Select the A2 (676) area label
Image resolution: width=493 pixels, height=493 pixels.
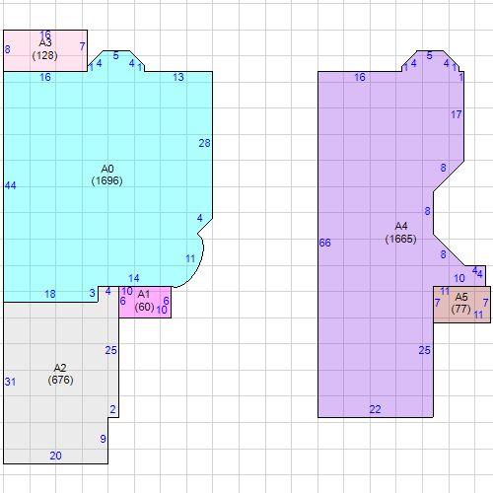pyautogui.click(x=60, y=374)
